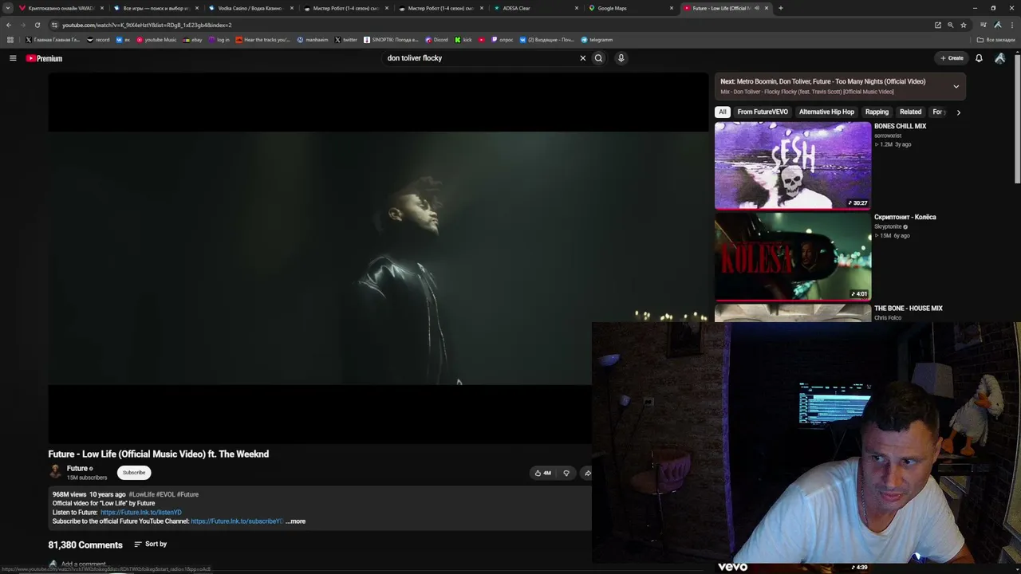This screenshot has width=1021, height=574.
Task: Open the comments 'Sort by' menu
Action: click(x=151, y=544)
